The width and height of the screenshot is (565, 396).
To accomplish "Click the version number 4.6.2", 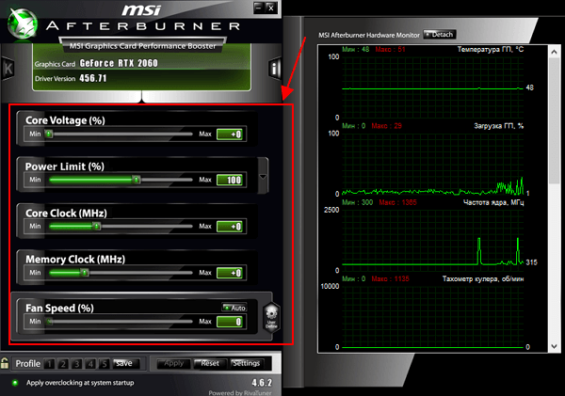I will [x=262, y=383].
